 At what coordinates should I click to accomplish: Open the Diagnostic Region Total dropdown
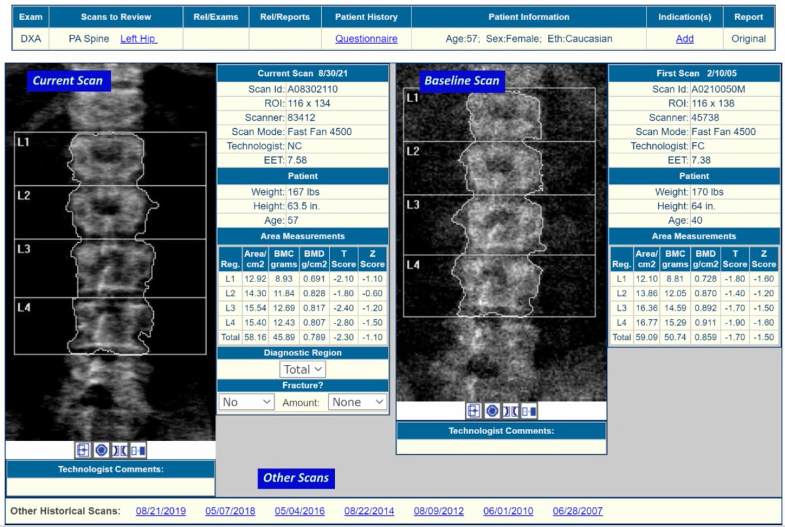point(302,369)
